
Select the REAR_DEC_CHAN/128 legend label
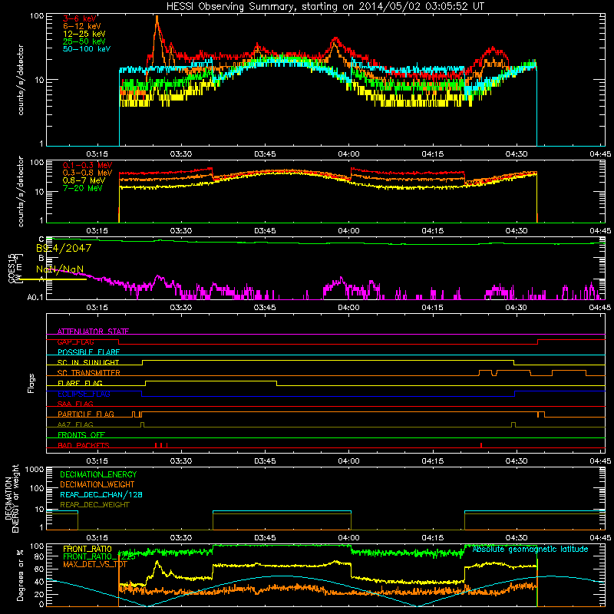pyautogui.click(x=101, y=494)
